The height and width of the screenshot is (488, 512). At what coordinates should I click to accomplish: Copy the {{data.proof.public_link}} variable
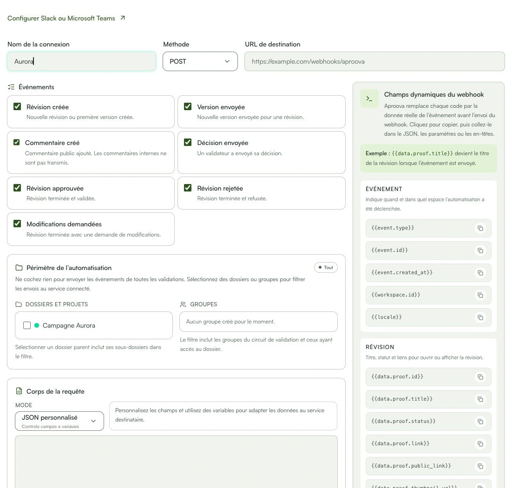click(480, 466)
